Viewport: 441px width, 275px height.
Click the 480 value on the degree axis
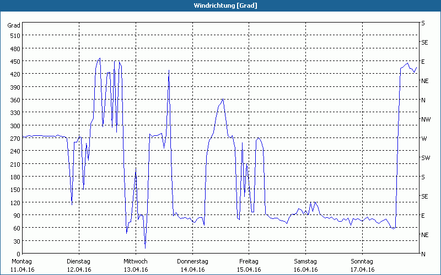pyautogui.click(x=15, y=49)
